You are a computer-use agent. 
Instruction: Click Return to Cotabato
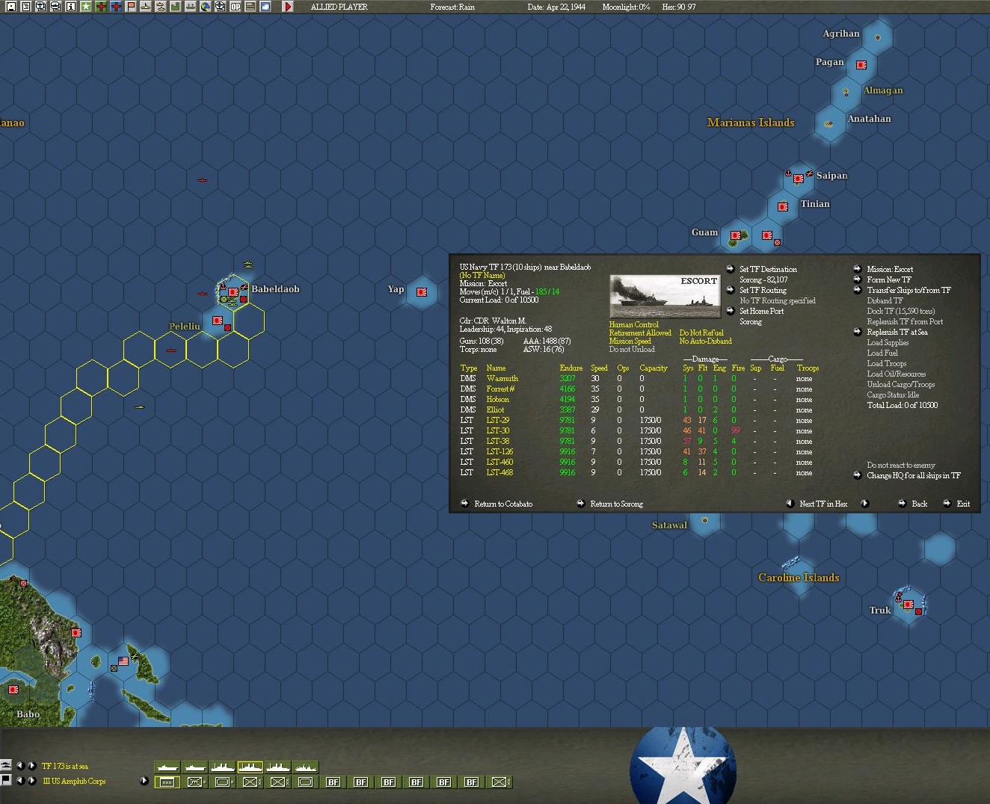(x=503, y=504)
